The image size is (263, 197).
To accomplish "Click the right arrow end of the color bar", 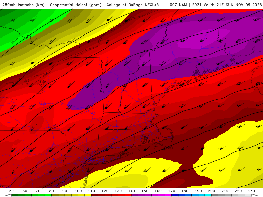I will 255,195.
